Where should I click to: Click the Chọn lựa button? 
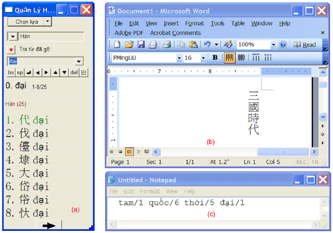(x=26, y=22)
